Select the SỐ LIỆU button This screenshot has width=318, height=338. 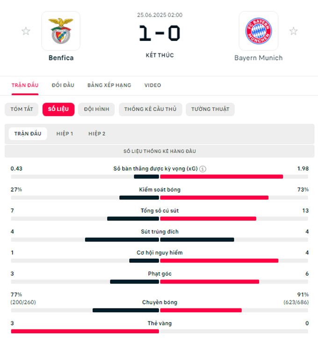(58, 109)
